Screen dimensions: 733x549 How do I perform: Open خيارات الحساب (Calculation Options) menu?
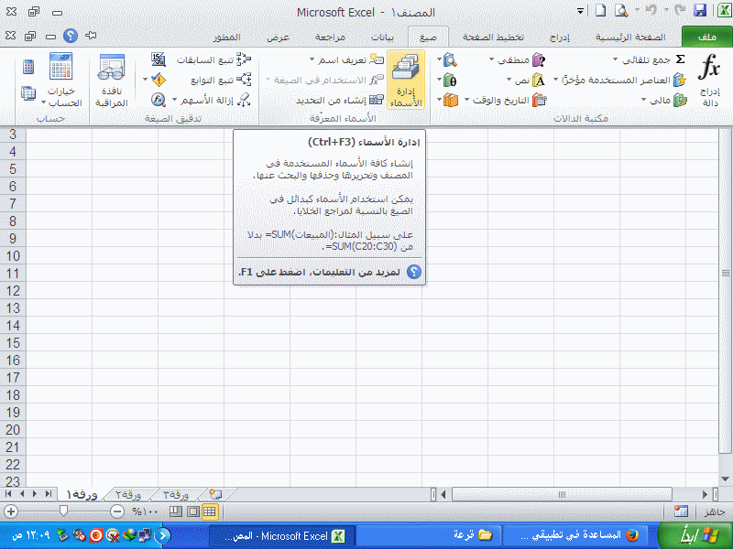tap(60, 81)
